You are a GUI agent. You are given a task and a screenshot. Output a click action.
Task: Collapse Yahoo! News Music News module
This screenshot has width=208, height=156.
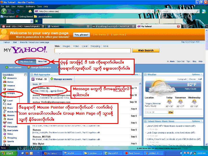pyautogui.click(x=145, y=121)
